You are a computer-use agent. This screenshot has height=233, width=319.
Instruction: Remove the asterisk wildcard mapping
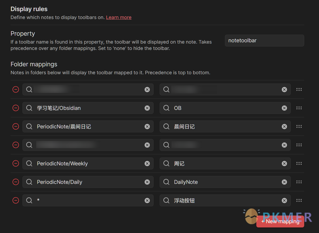coord(16,201)
